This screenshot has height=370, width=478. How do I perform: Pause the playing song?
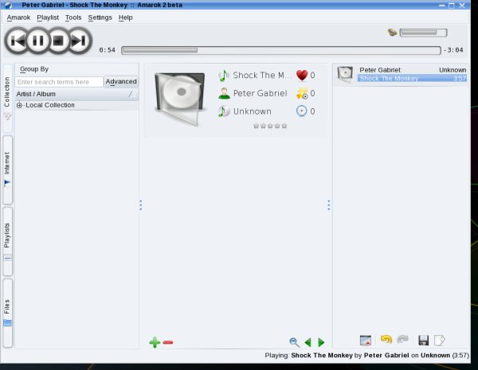pyautogui.click(x=38, y=41)
